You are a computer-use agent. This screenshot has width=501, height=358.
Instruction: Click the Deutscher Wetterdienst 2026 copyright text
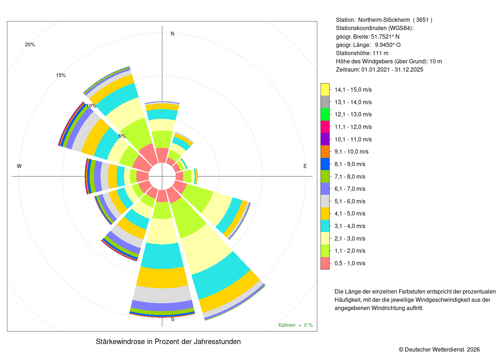click(439, 349)
